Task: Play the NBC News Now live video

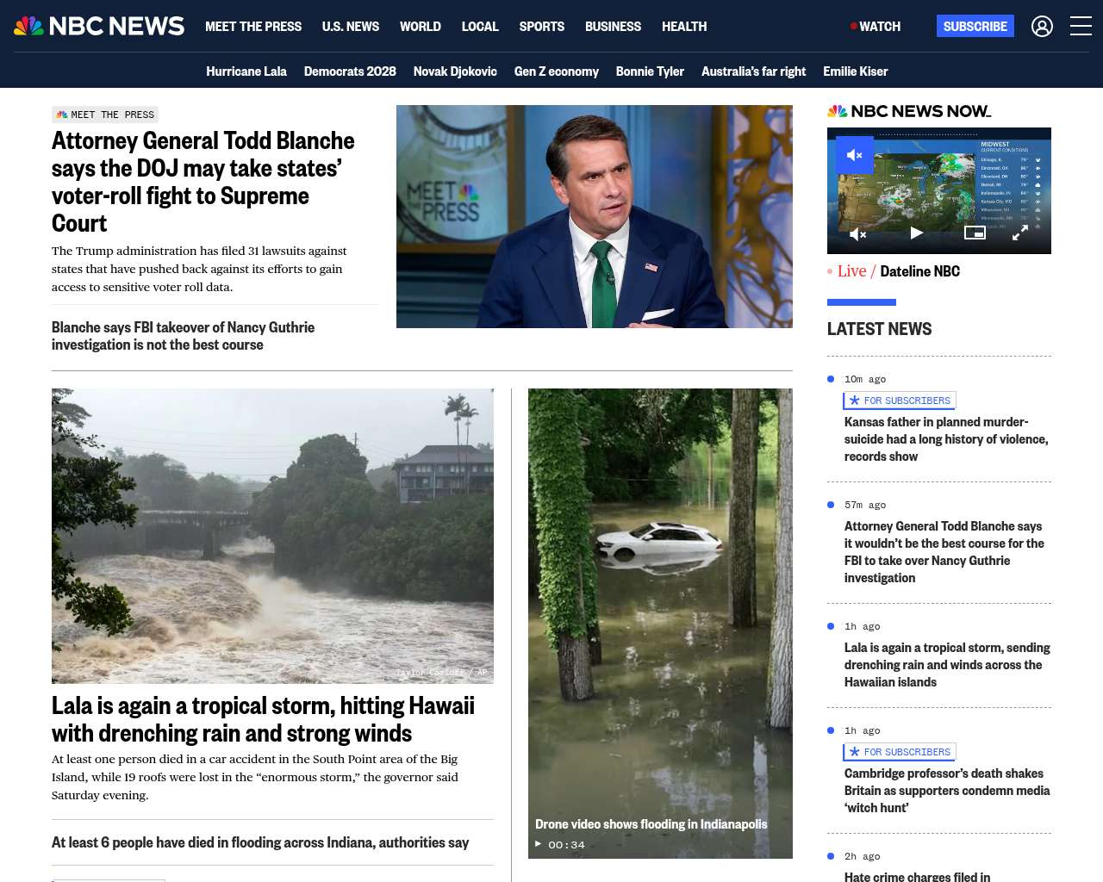Action: click(916, 233)
